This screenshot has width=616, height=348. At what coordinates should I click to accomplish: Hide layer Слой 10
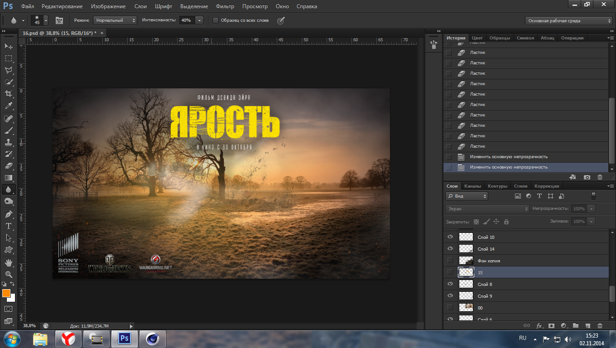click(450, 237)
